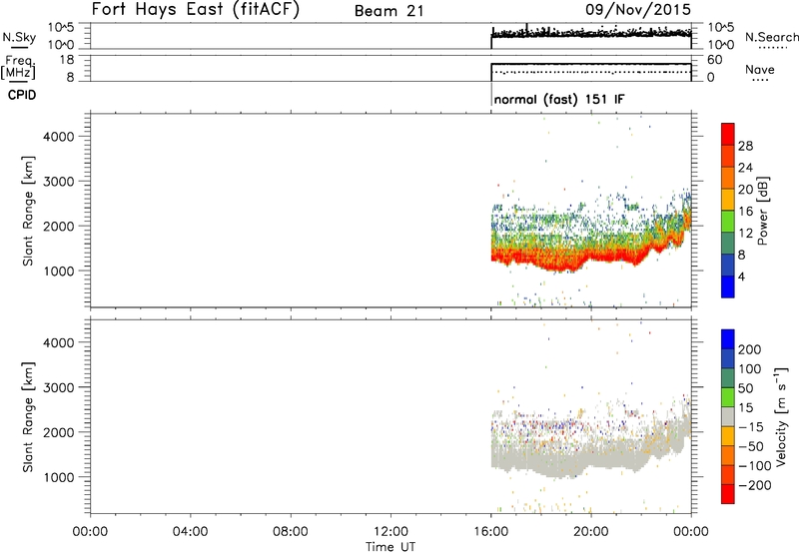Click the date '09/Nov/2015'

(638, 10)
